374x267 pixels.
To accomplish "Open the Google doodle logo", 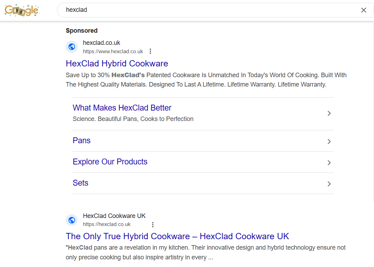I will [x=22, y=10].
